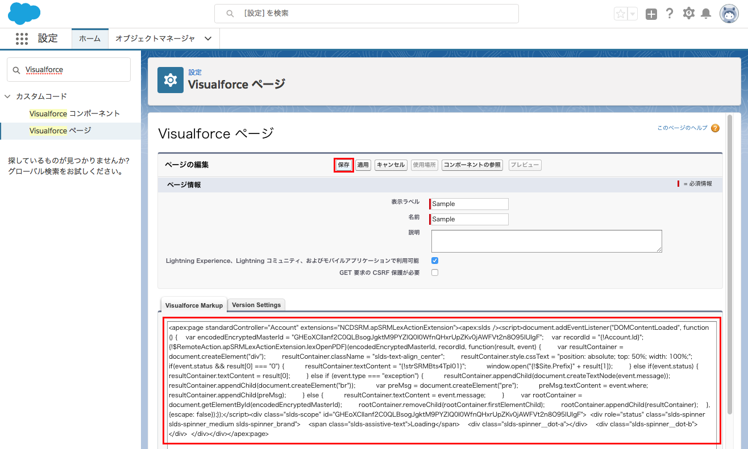Click the Quick Find box containing Visualforce
Viewport: 748px width, 449px height.
tap(69, 69)
